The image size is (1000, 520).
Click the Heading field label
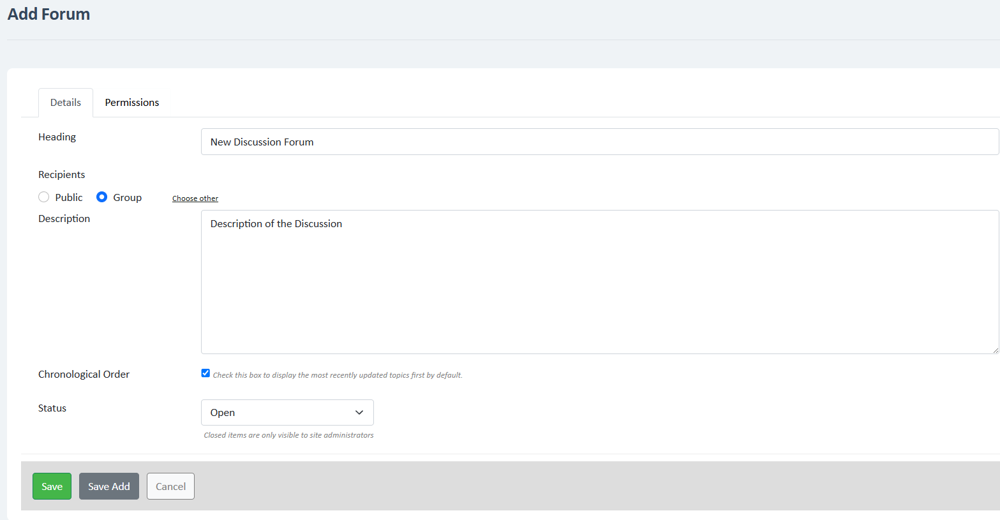[57, 137]
